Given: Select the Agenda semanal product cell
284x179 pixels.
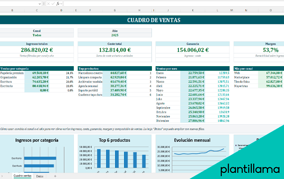Looking at the screenshot, I should [90, 86].
